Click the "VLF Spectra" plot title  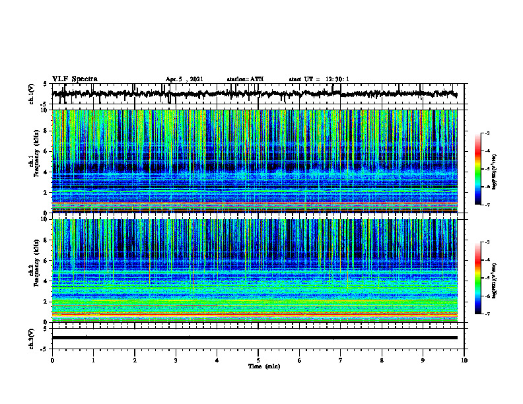pos(75,79)
